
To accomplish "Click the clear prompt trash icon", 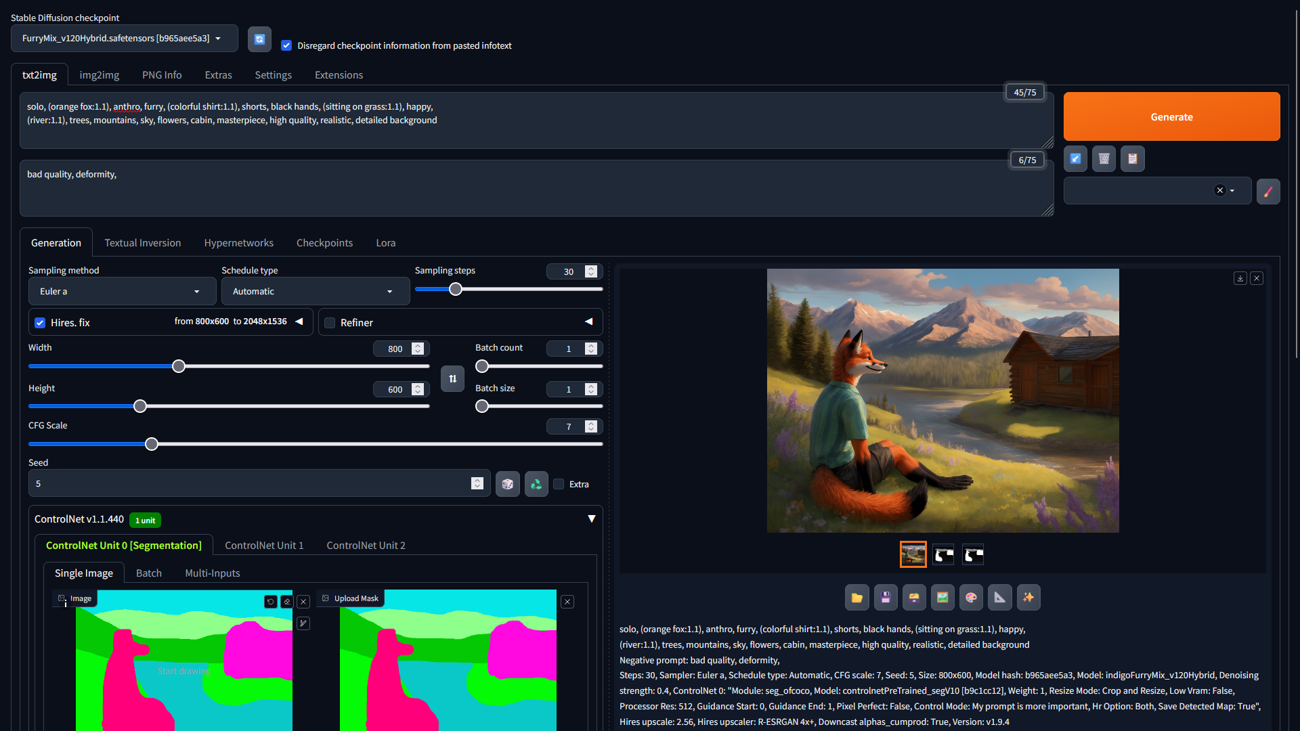I will click(x=1104, y=159).
